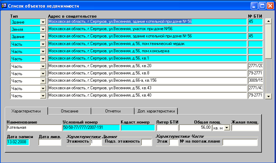Click the empty № БТИ field of the Земля row
The image size is (276, 163).
255,29
